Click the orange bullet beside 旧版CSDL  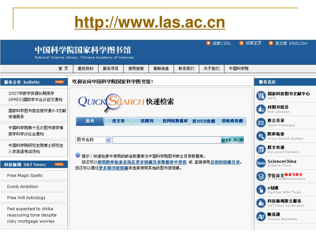point(208,43)
